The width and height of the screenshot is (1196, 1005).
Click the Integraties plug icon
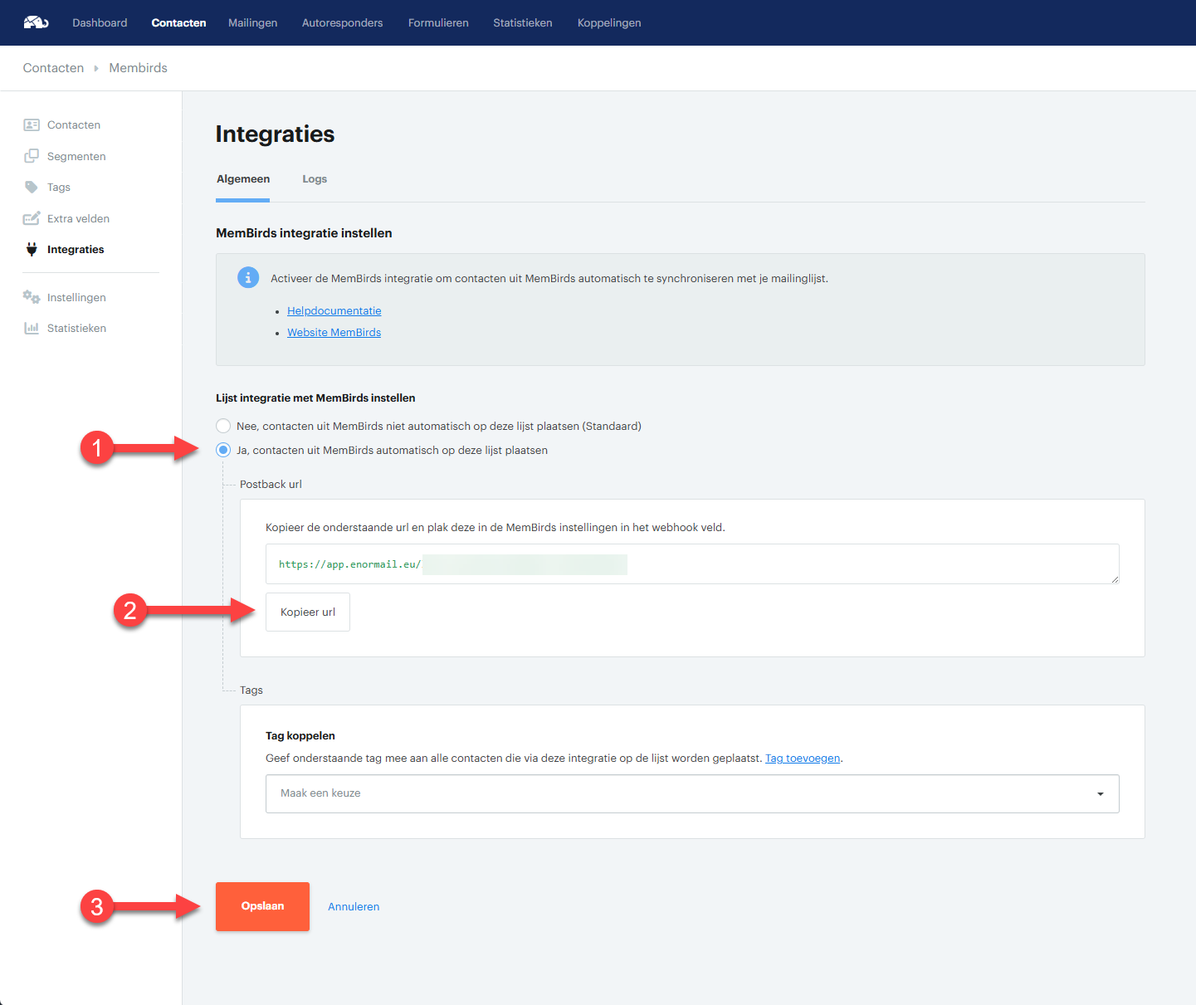32,249
